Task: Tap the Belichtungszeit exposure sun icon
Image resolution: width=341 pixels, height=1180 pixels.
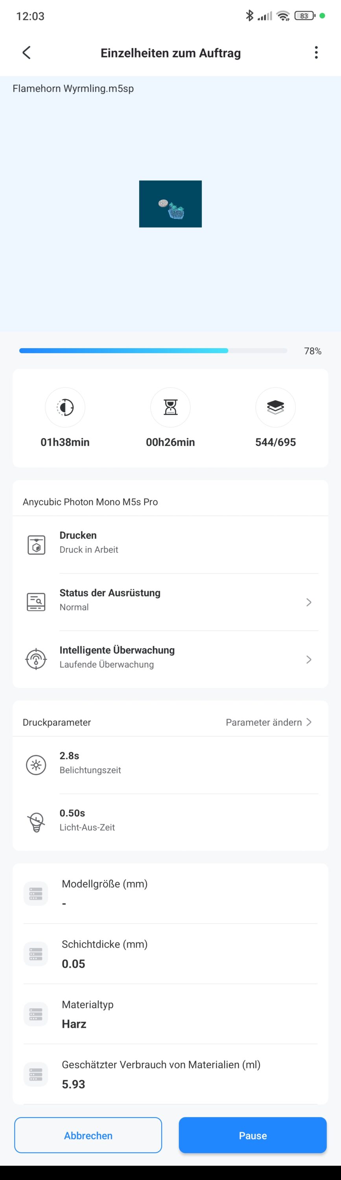Action: (x=36, y=765)
